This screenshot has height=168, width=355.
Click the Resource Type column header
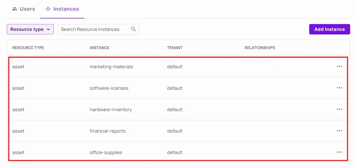(28, 48)
